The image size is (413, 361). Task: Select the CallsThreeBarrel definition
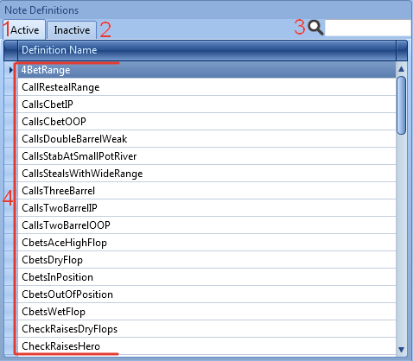206,191
